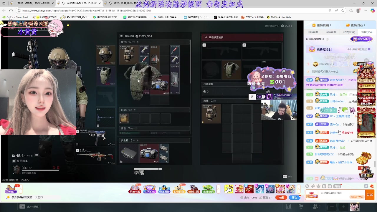Open the 召唤卡牌 activity icon
The height and width of the screenshot is (212, 377).
(x=135, y=189)
